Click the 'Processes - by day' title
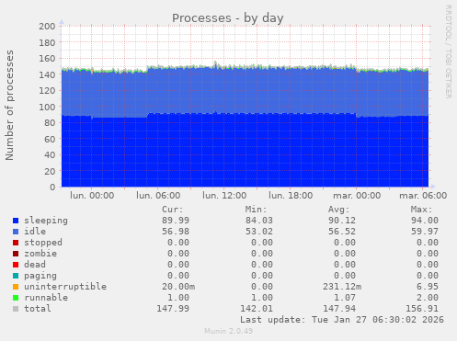Viewport: 457px width, 341px height. click(x=228, y=18)
